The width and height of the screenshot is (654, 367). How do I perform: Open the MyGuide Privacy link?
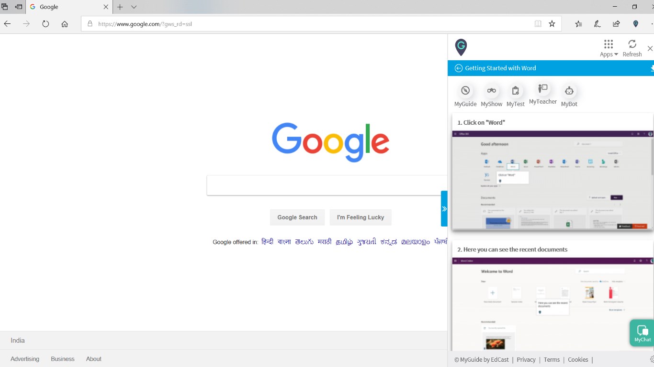pyautogui.click(x=526, y=360)
